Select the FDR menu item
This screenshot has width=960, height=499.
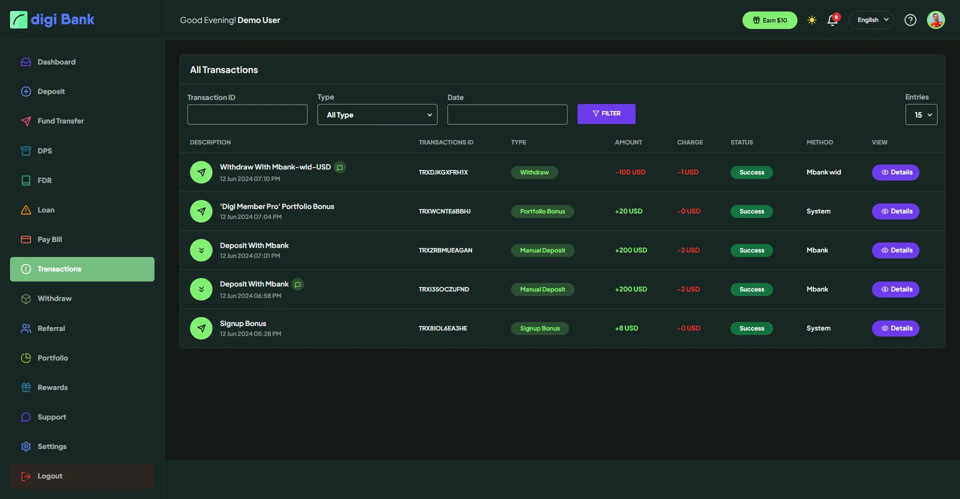click(x=82, y=180)
